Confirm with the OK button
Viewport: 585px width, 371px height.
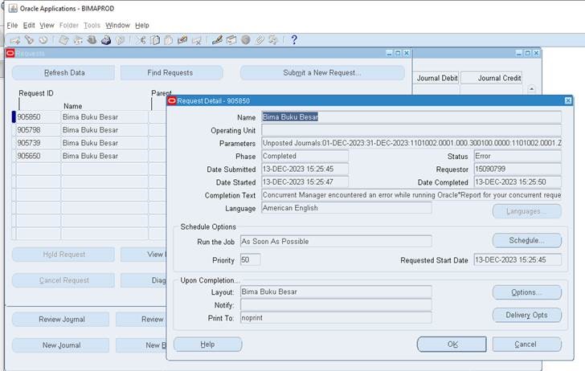click(x=452, y=344)
